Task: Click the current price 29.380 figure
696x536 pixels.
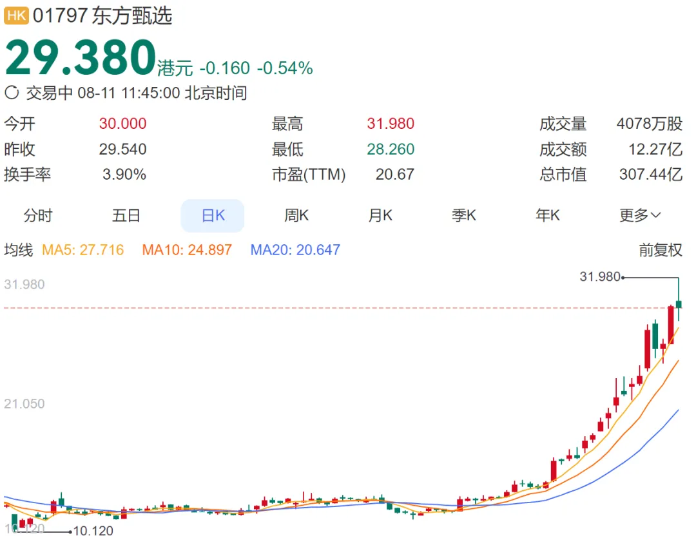Action: pos(81,59)
